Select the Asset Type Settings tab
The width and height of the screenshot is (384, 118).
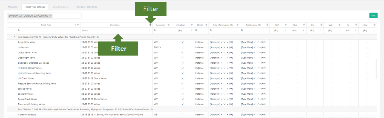35,7
